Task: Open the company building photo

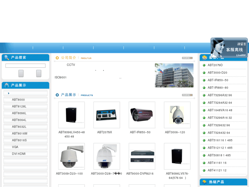Action: pyautogui.click(x=174, y=75)
